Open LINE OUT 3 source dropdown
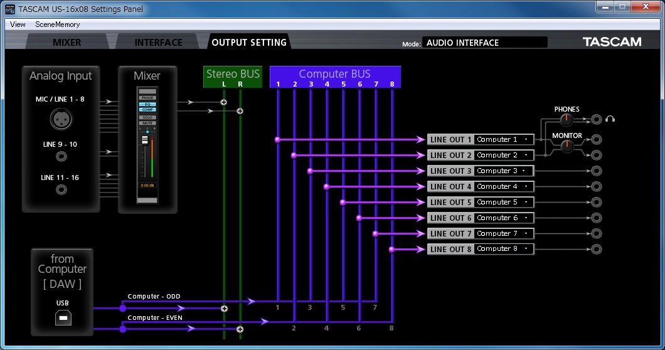This screenshot has height=350, width=665. 503,171
